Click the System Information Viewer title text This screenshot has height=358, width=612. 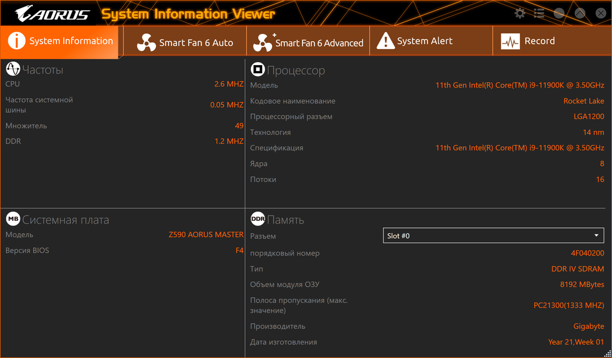[188, 14]
